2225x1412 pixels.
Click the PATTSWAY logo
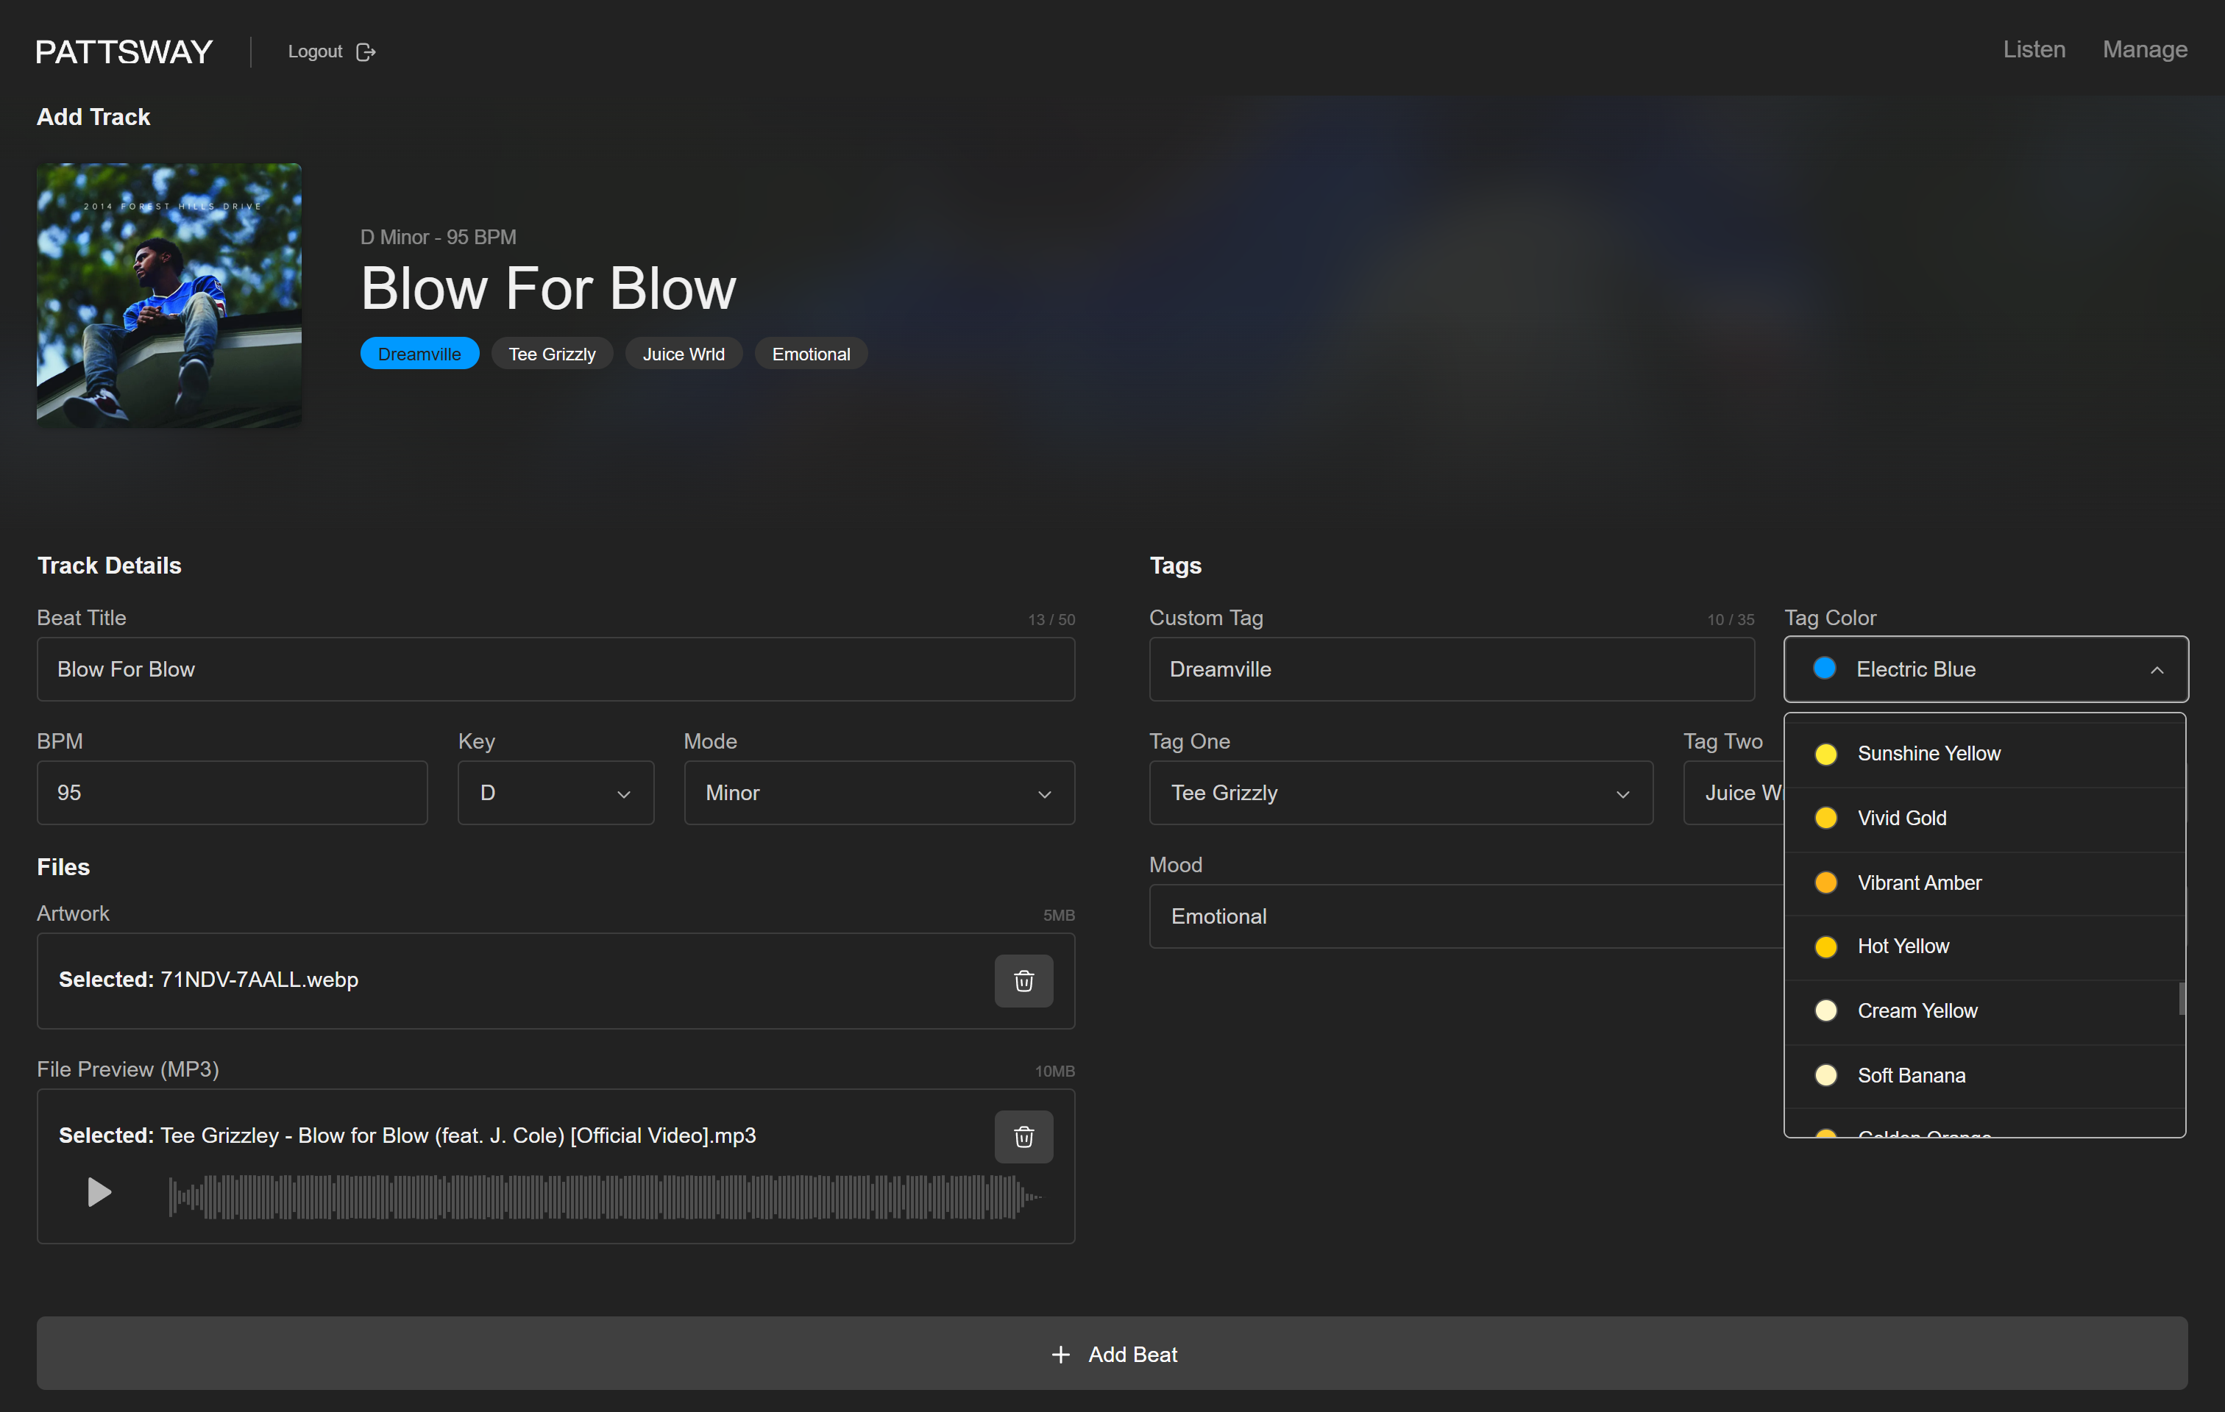123,51
